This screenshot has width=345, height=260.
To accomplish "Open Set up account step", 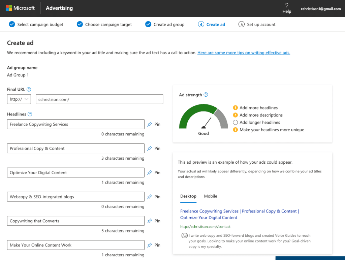I will click(257, 25).
